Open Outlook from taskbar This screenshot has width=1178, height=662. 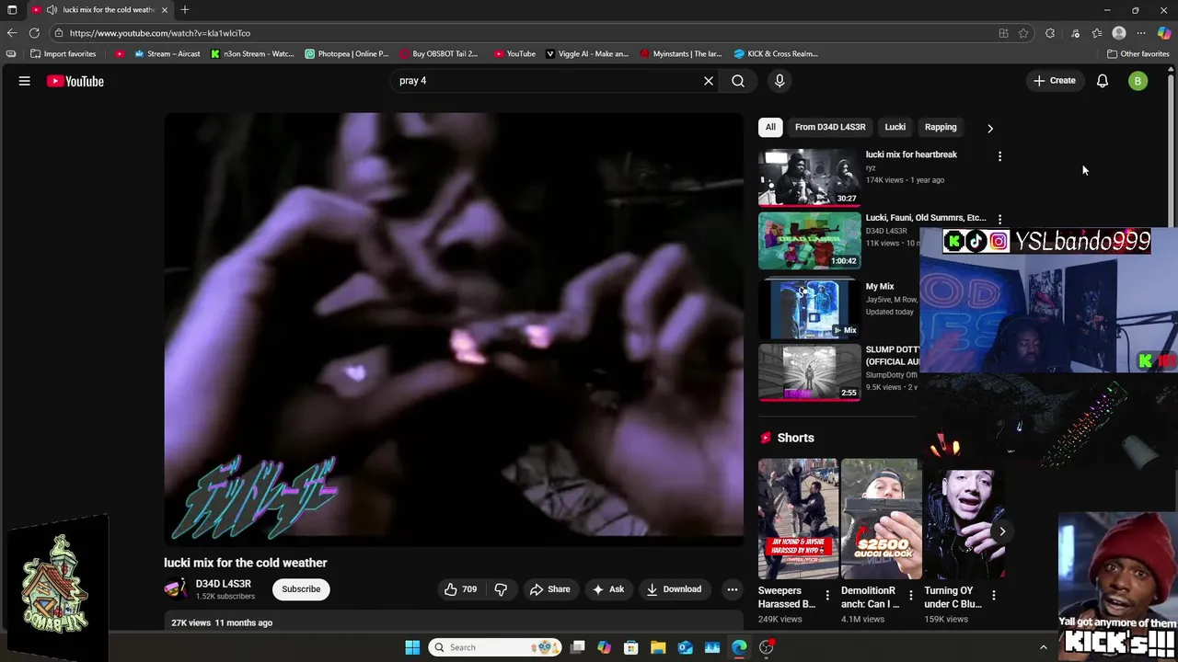click(x=685, y=647)
